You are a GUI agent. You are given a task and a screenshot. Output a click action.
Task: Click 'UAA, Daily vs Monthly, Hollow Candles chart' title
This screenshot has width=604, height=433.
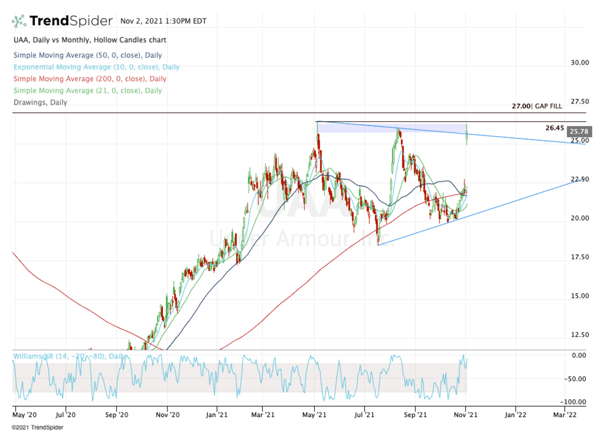[x=90, y=40]
